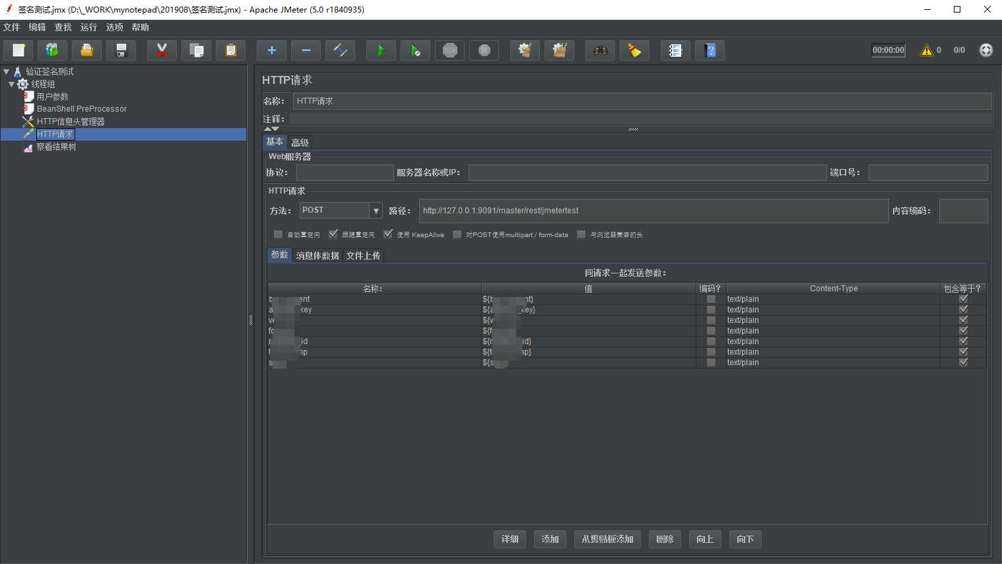Click the Clear results broom icon
This screenshot has height=564, width=1002.
point(525,50)
